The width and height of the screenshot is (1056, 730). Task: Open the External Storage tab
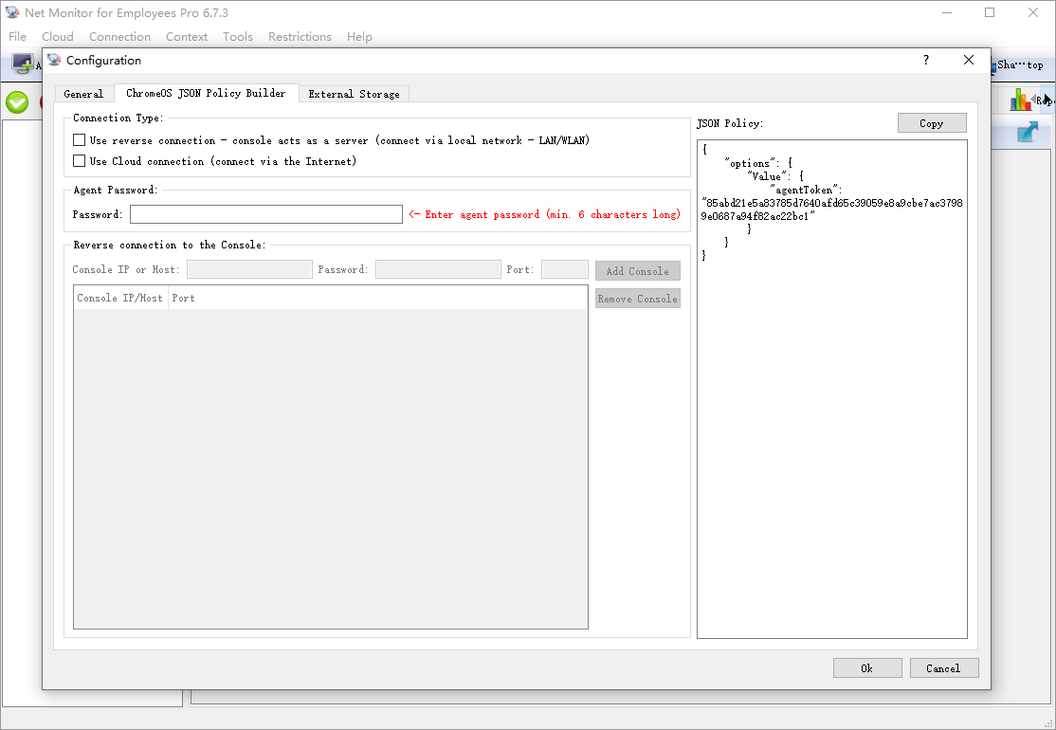pyautogui.click(x=354, y=94)
